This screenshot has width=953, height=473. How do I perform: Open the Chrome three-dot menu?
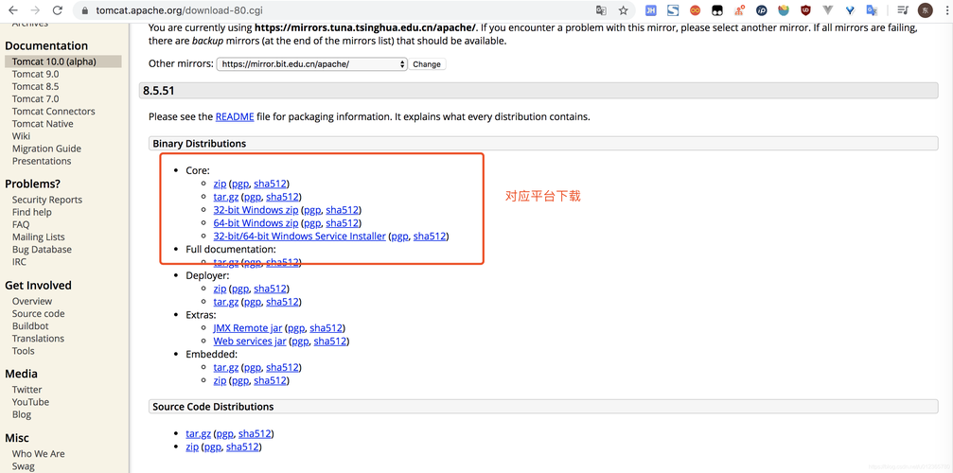pyautogui.click(x=945, y=10)
